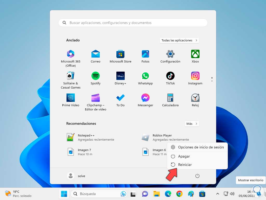This screenshot has height=200, width=266.
Task: Launch Messenger app
Action: coord(145,100)
